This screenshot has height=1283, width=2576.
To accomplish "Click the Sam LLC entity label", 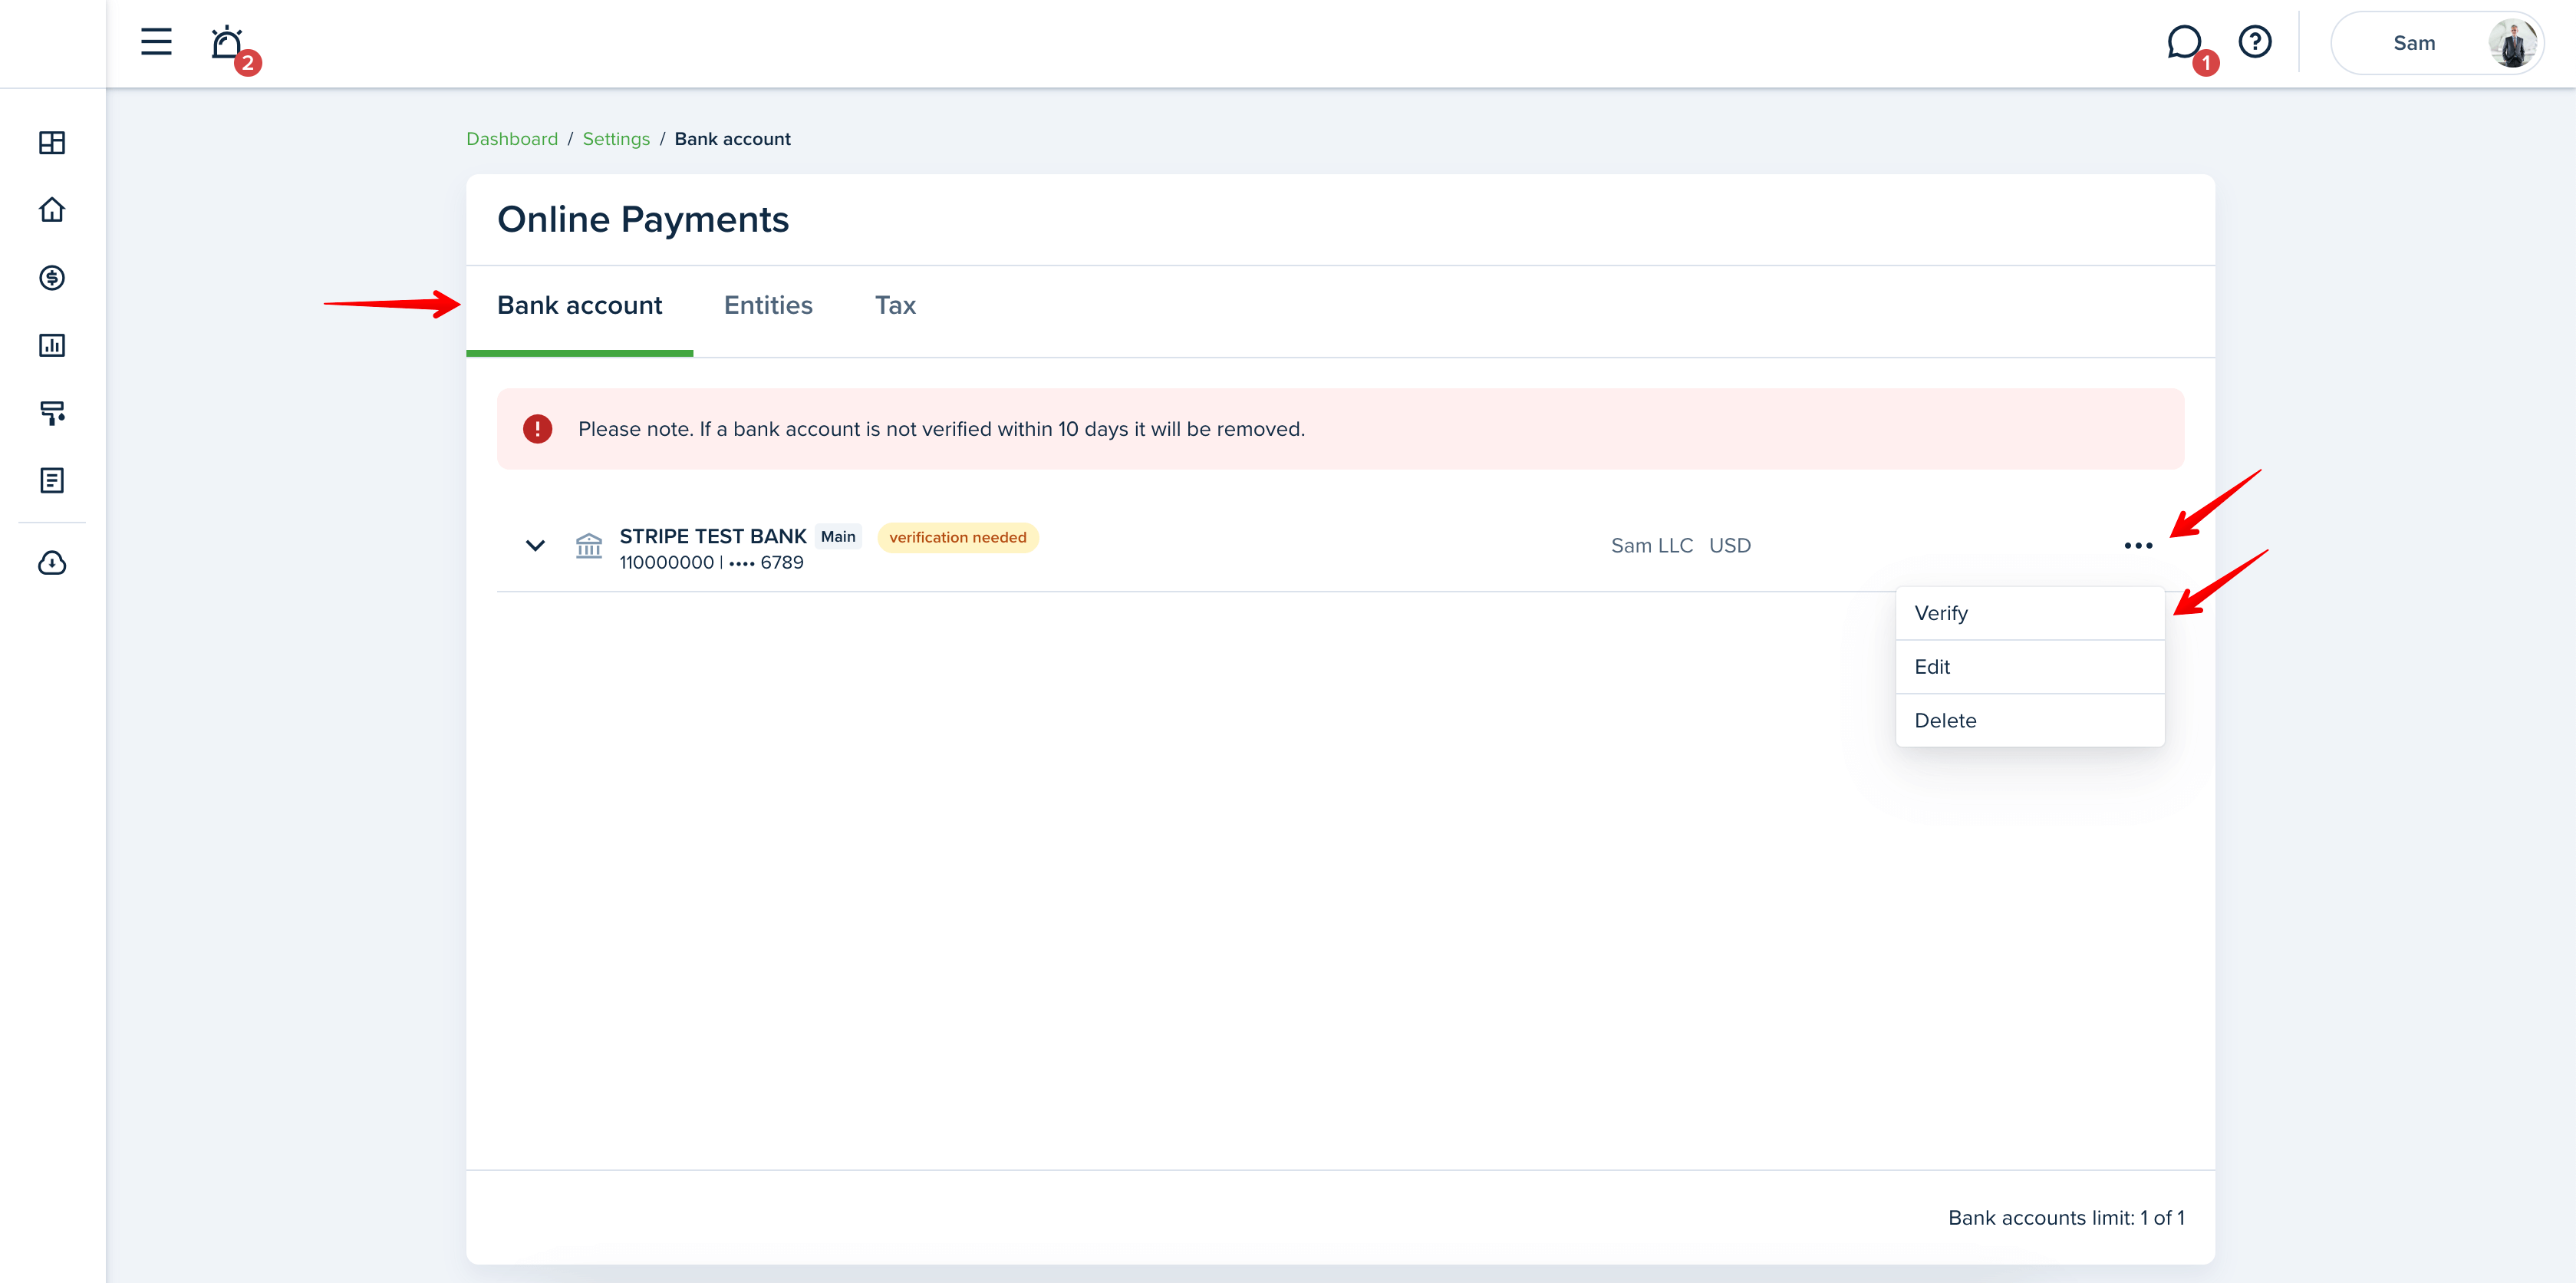I will click(1652, 546).
